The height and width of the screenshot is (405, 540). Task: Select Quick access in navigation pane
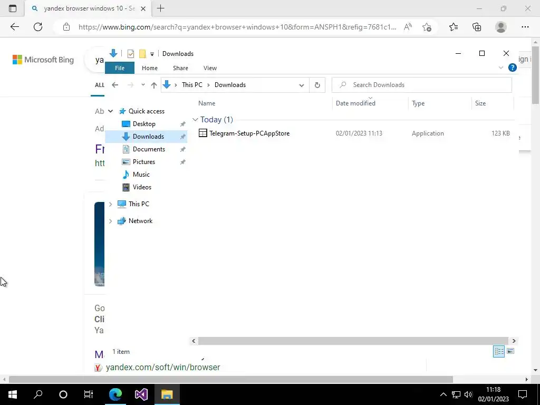pyautogui.click(x=147, y=111)
